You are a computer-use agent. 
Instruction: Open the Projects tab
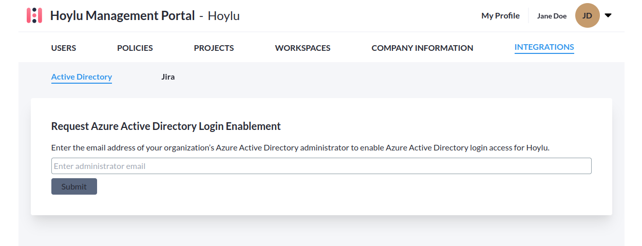click(214, 48)
